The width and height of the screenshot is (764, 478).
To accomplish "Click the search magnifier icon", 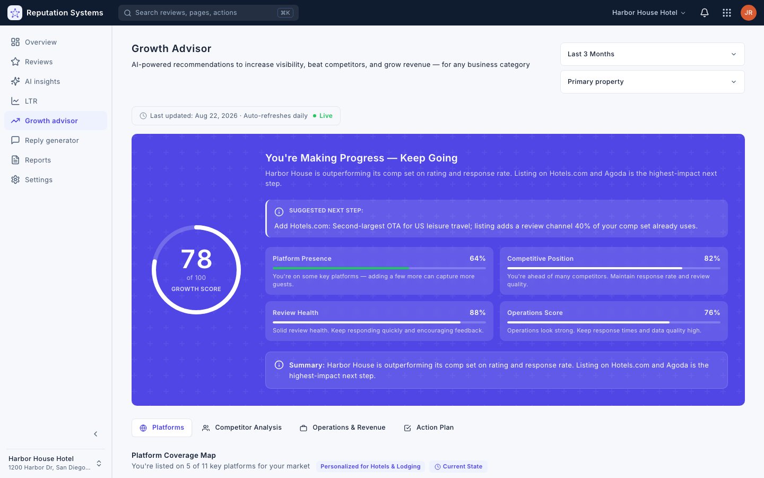I will click(128, 13).
